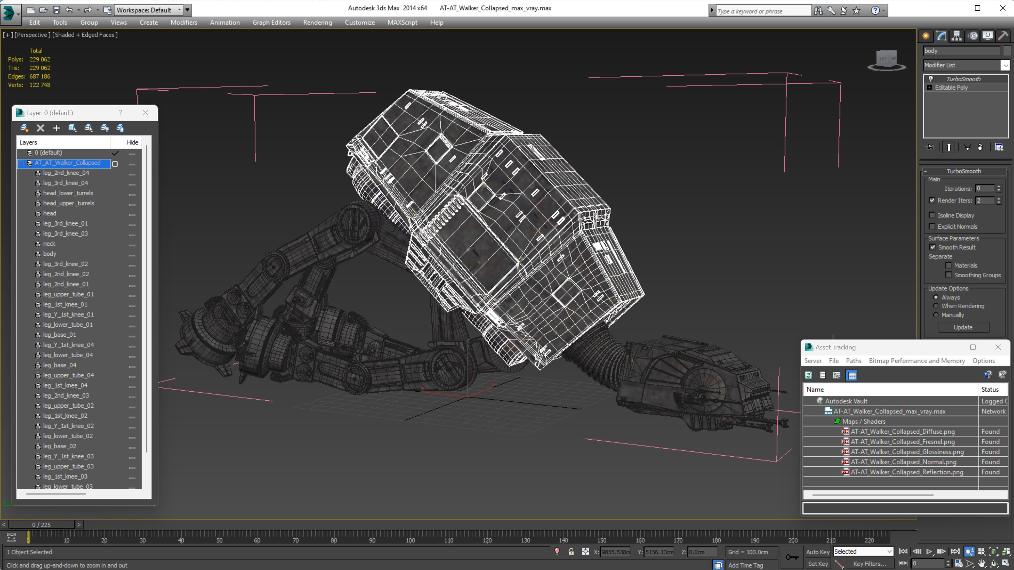Screen dimensions: 1014x570
Task: Click Play Animation button
Action: point(929,552)
